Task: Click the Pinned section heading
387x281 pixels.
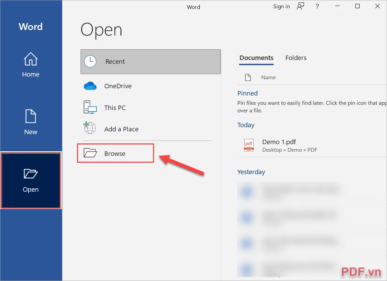Action: (247, 93)
